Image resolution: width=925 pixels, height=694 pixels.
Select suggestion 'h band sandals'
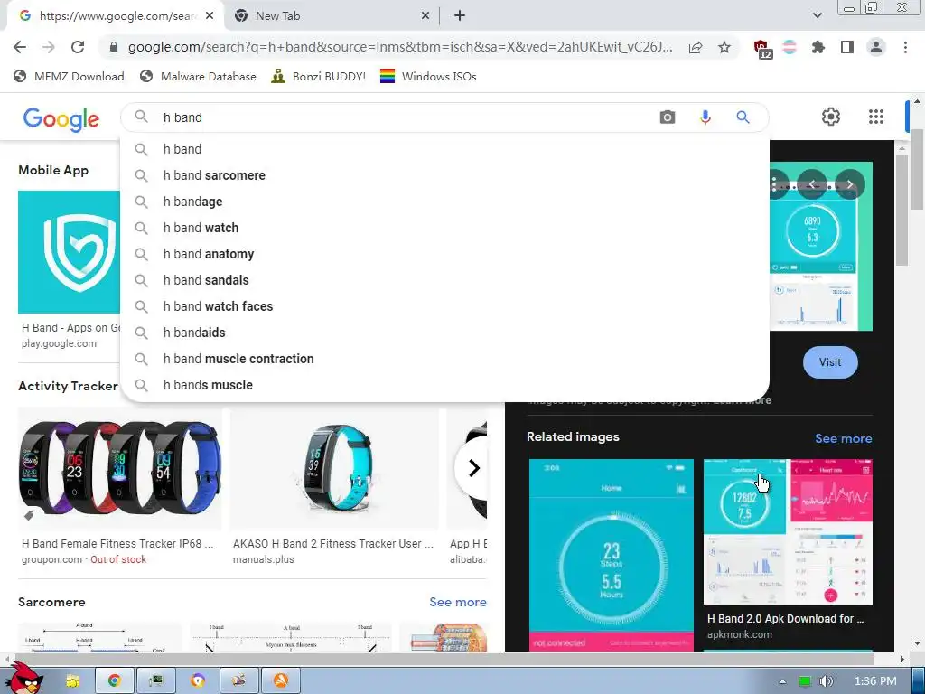[444, 280]
